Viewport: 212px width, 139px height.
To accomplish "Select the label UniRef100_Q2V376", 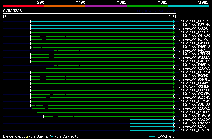I will [194, 130].
